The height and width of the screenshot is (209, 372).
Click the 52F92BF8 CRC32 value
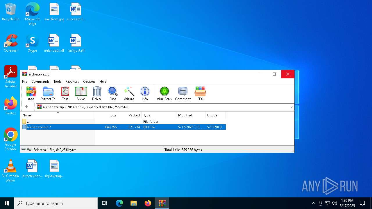pyautogui.click(x=214, y=127)
